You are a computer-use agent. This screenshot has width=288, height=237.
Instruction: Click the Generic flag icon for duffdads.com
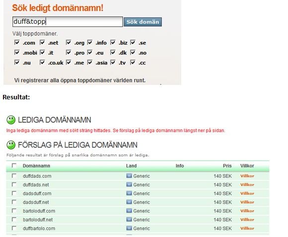click(x=129, y=176)
